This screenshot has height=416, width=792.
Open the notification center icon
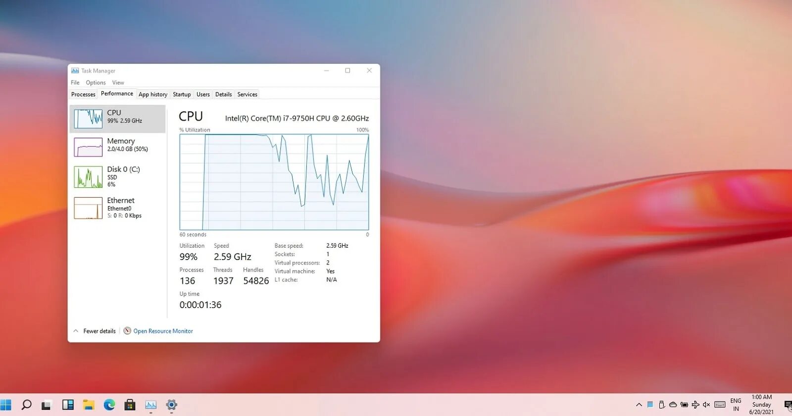(788, 405)
